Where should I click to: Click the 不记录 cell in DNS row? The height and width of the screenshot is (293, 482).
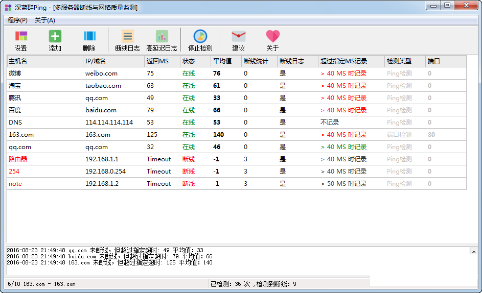coord(330,123)
